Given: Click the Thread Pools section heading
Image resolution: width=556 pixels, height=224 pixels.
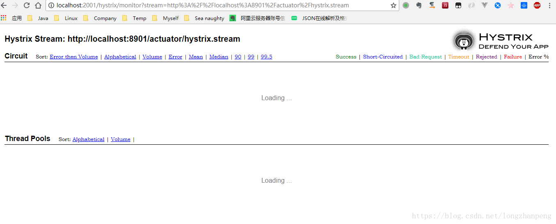Looking at the screenshot, I should [27, 139].
